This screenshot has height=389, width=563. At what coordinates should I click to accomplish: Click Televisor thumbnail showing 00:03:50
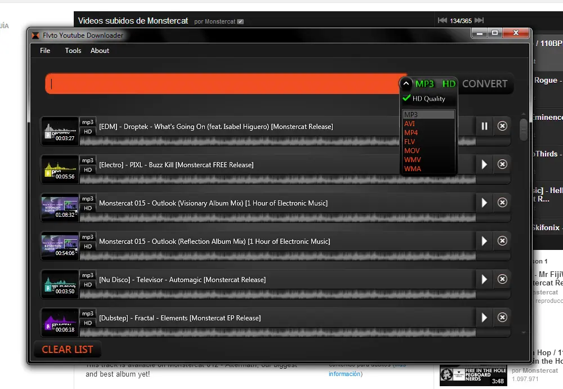point(60,284)
